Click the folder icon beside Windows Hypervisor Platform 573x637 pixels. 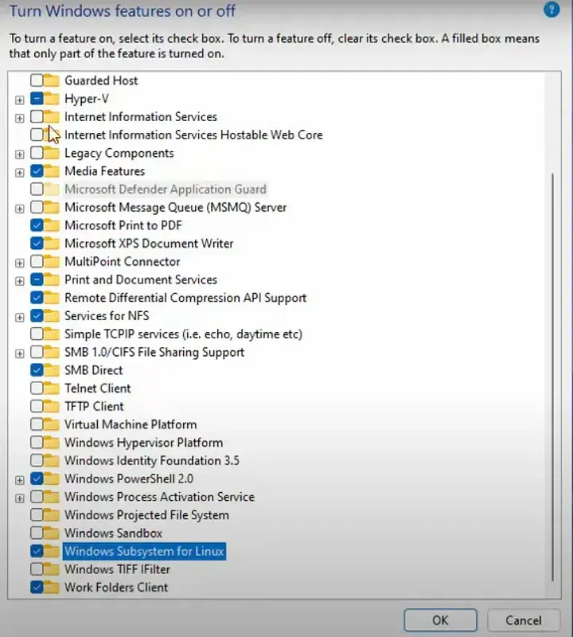pos(52,443)
